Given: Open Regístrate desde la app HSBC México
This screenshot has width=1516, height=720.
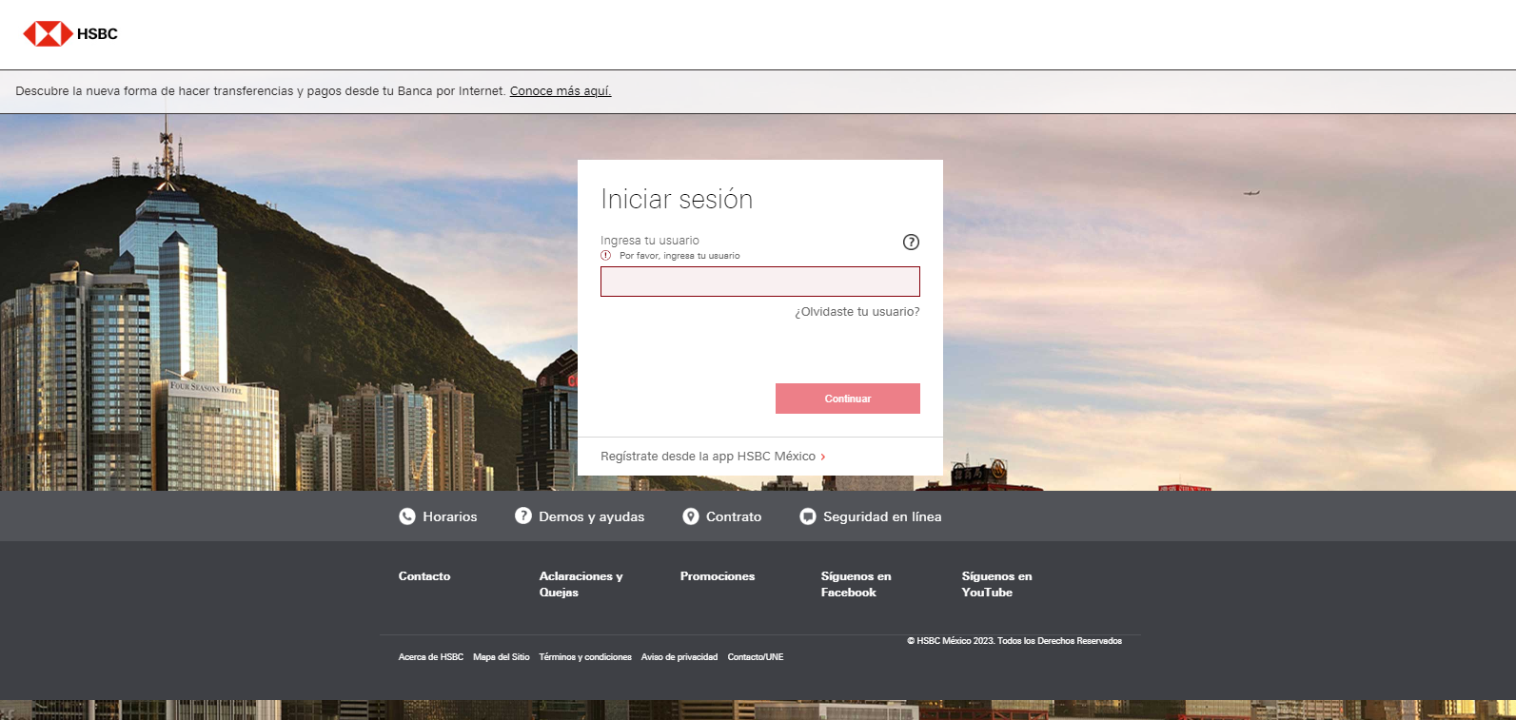Looking at the screenshot, I should tap(707, 457).
